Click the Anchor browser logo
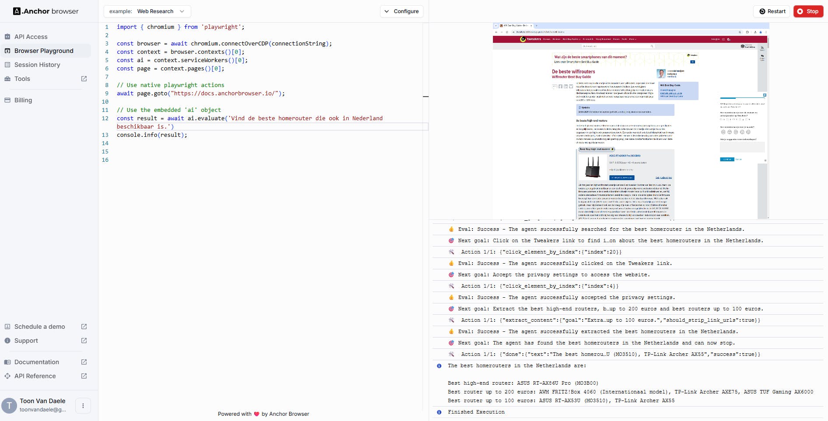This screenshot has height=421, width=828. tap(46, 11)
